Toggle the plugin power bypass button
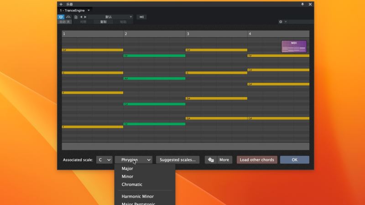365x205 pixels. pos(61,17)
